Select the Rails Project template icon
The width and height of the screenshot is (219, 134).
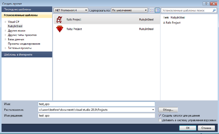point(59,19)
